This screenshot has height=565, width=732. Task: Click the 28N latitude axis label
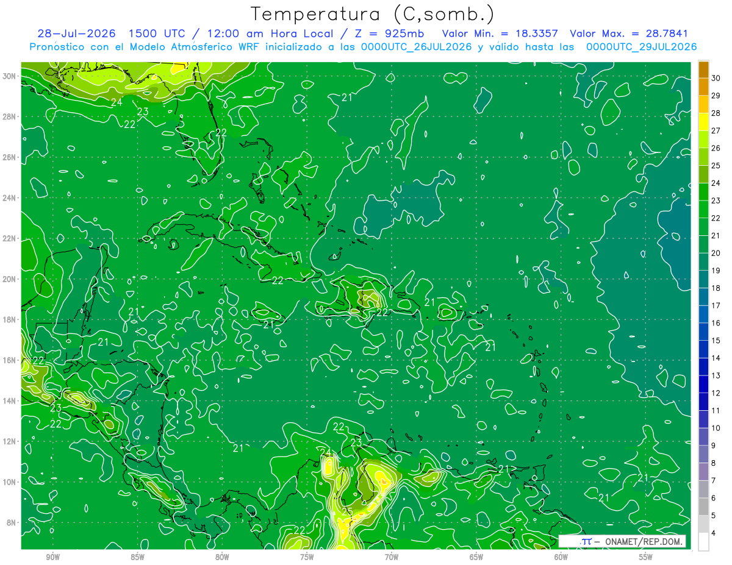[x=9, y=116]
